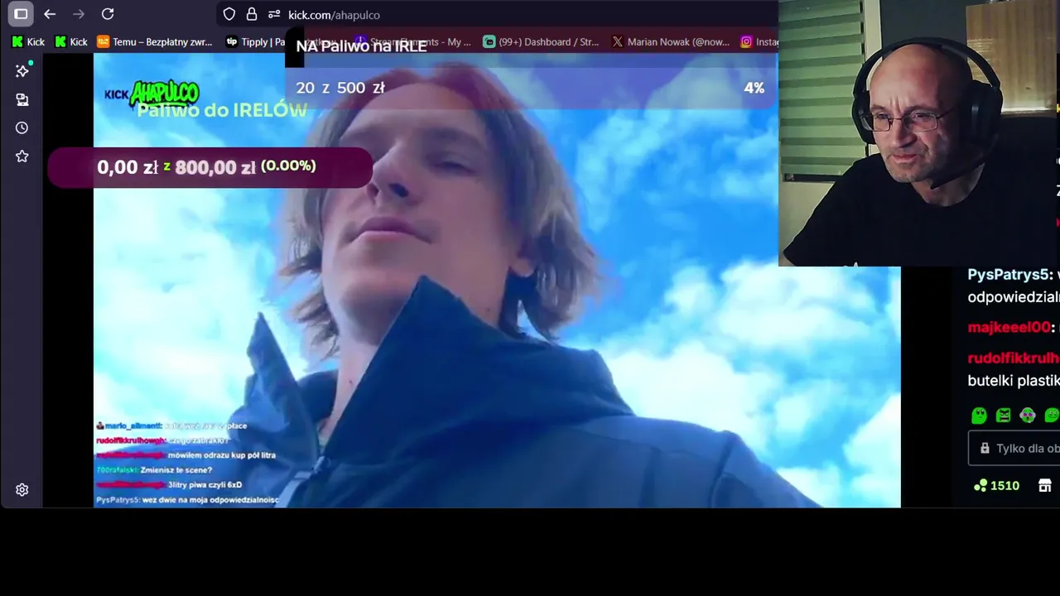Insert green alien purple-eyes emote
Viewport: 1060px width, 596px height.
[x=1028, y=416]
